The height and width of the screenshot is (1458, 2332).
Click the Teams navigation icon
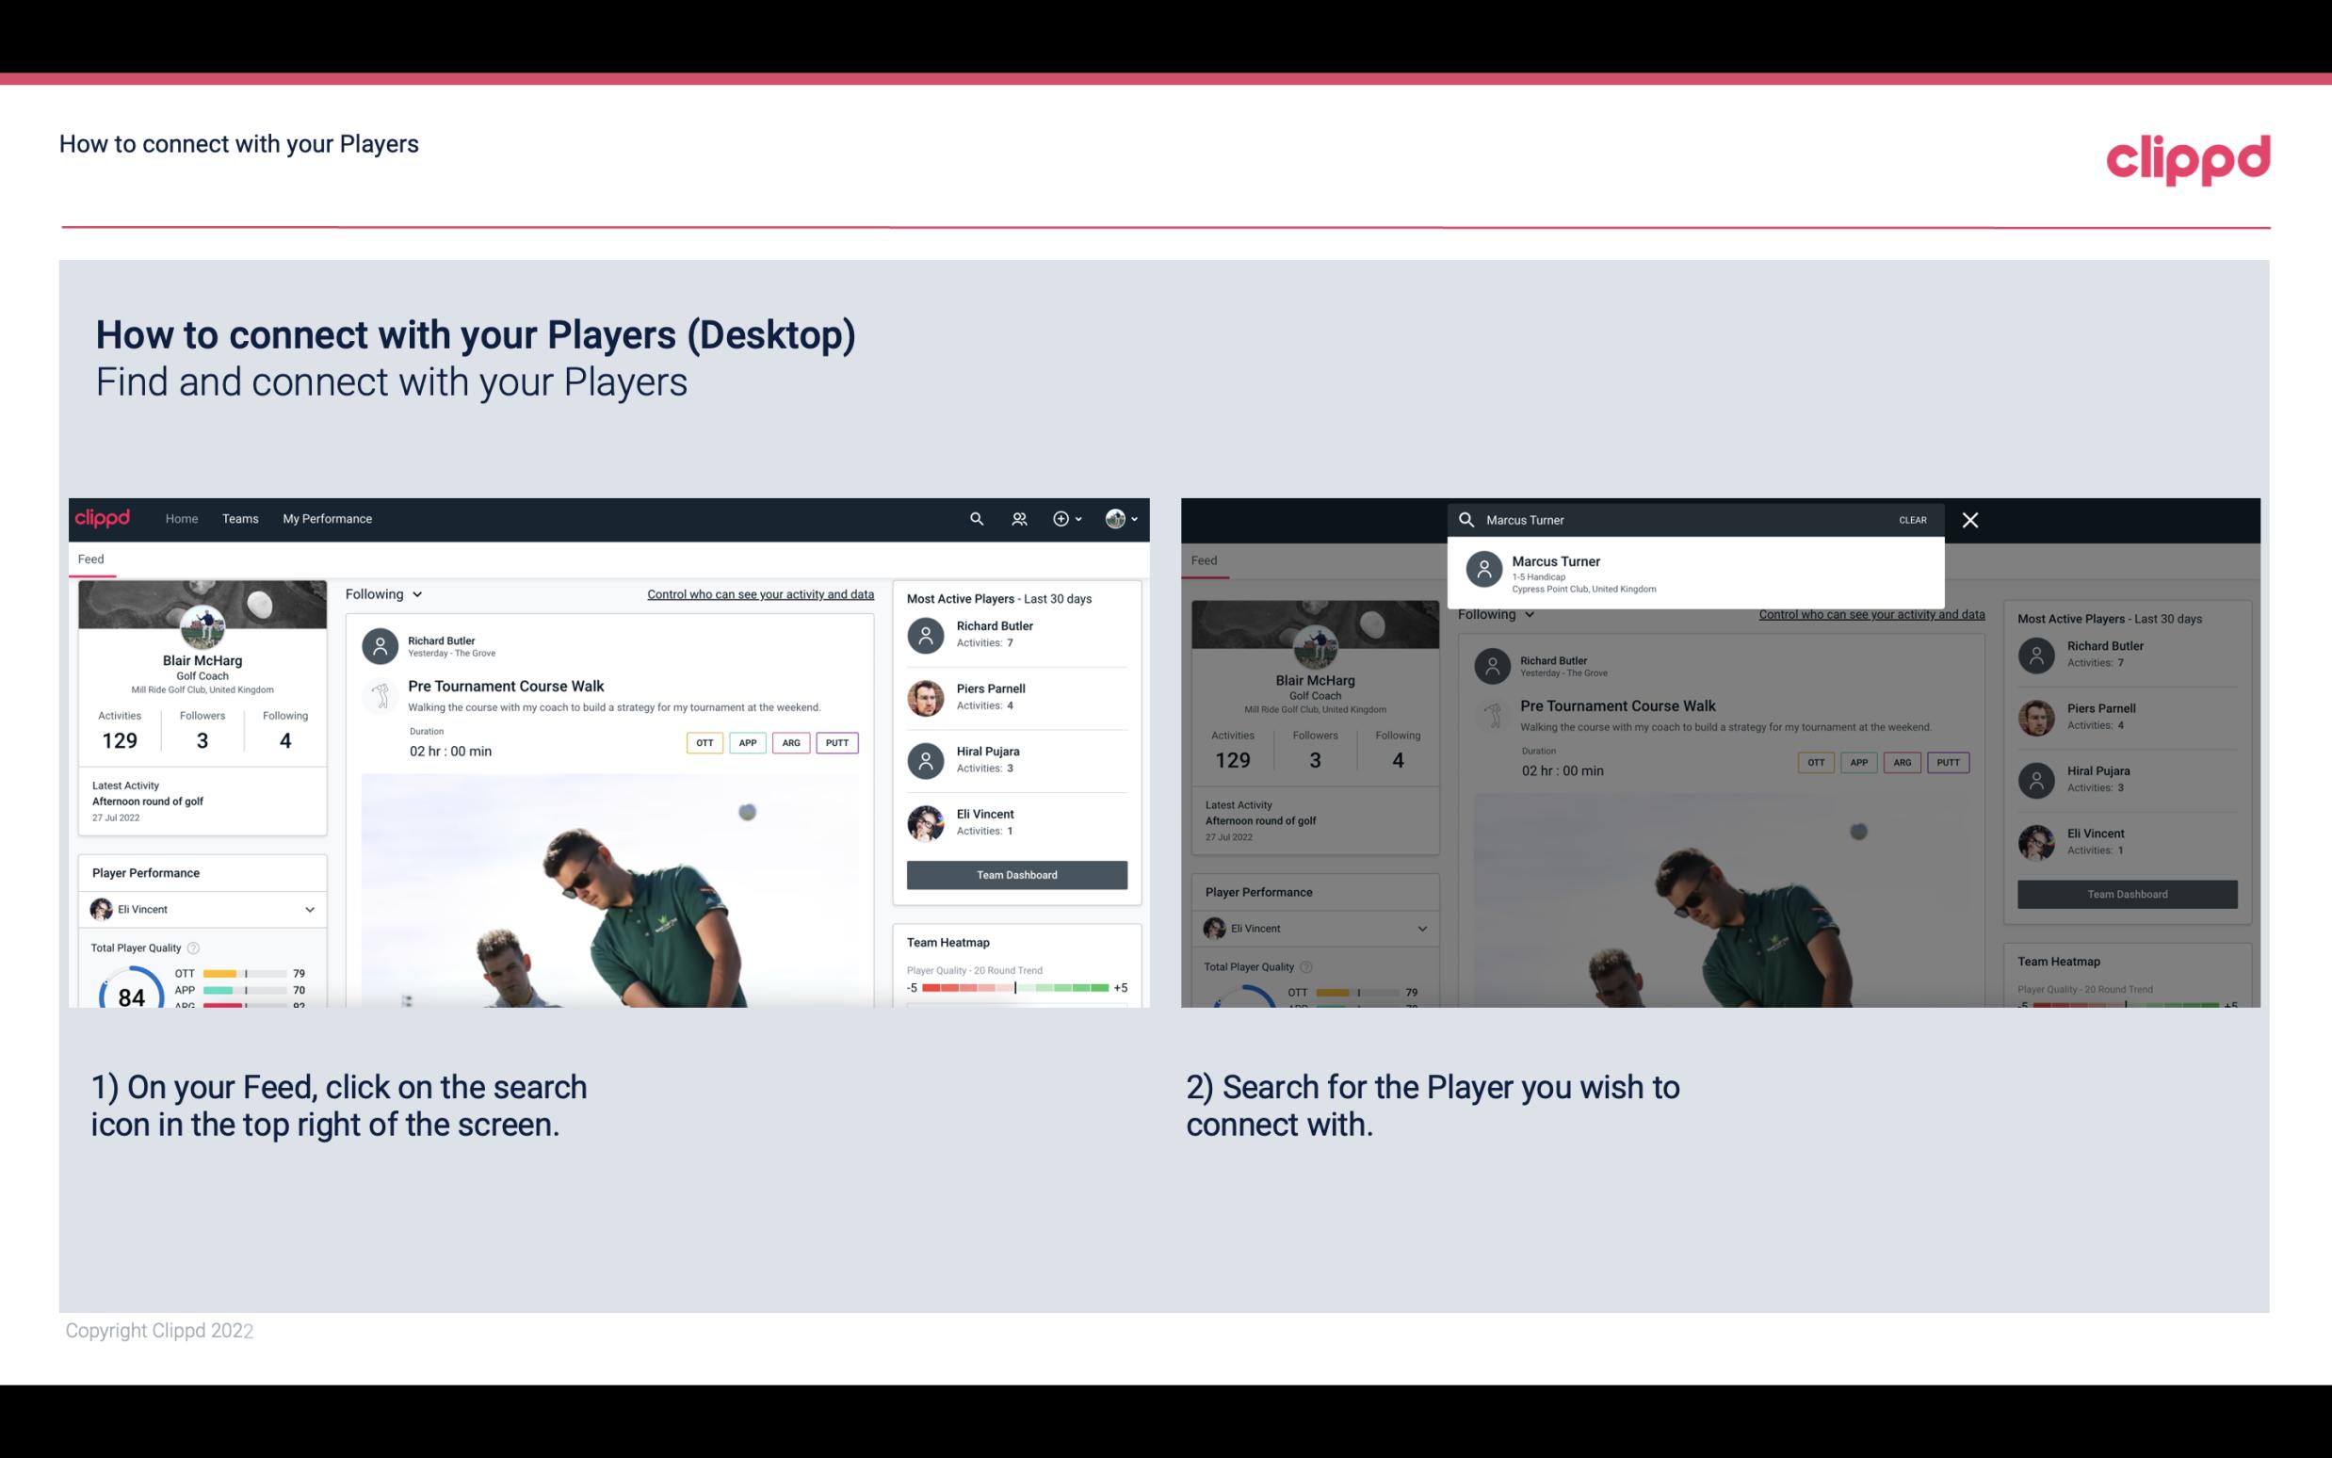(238, 517)
